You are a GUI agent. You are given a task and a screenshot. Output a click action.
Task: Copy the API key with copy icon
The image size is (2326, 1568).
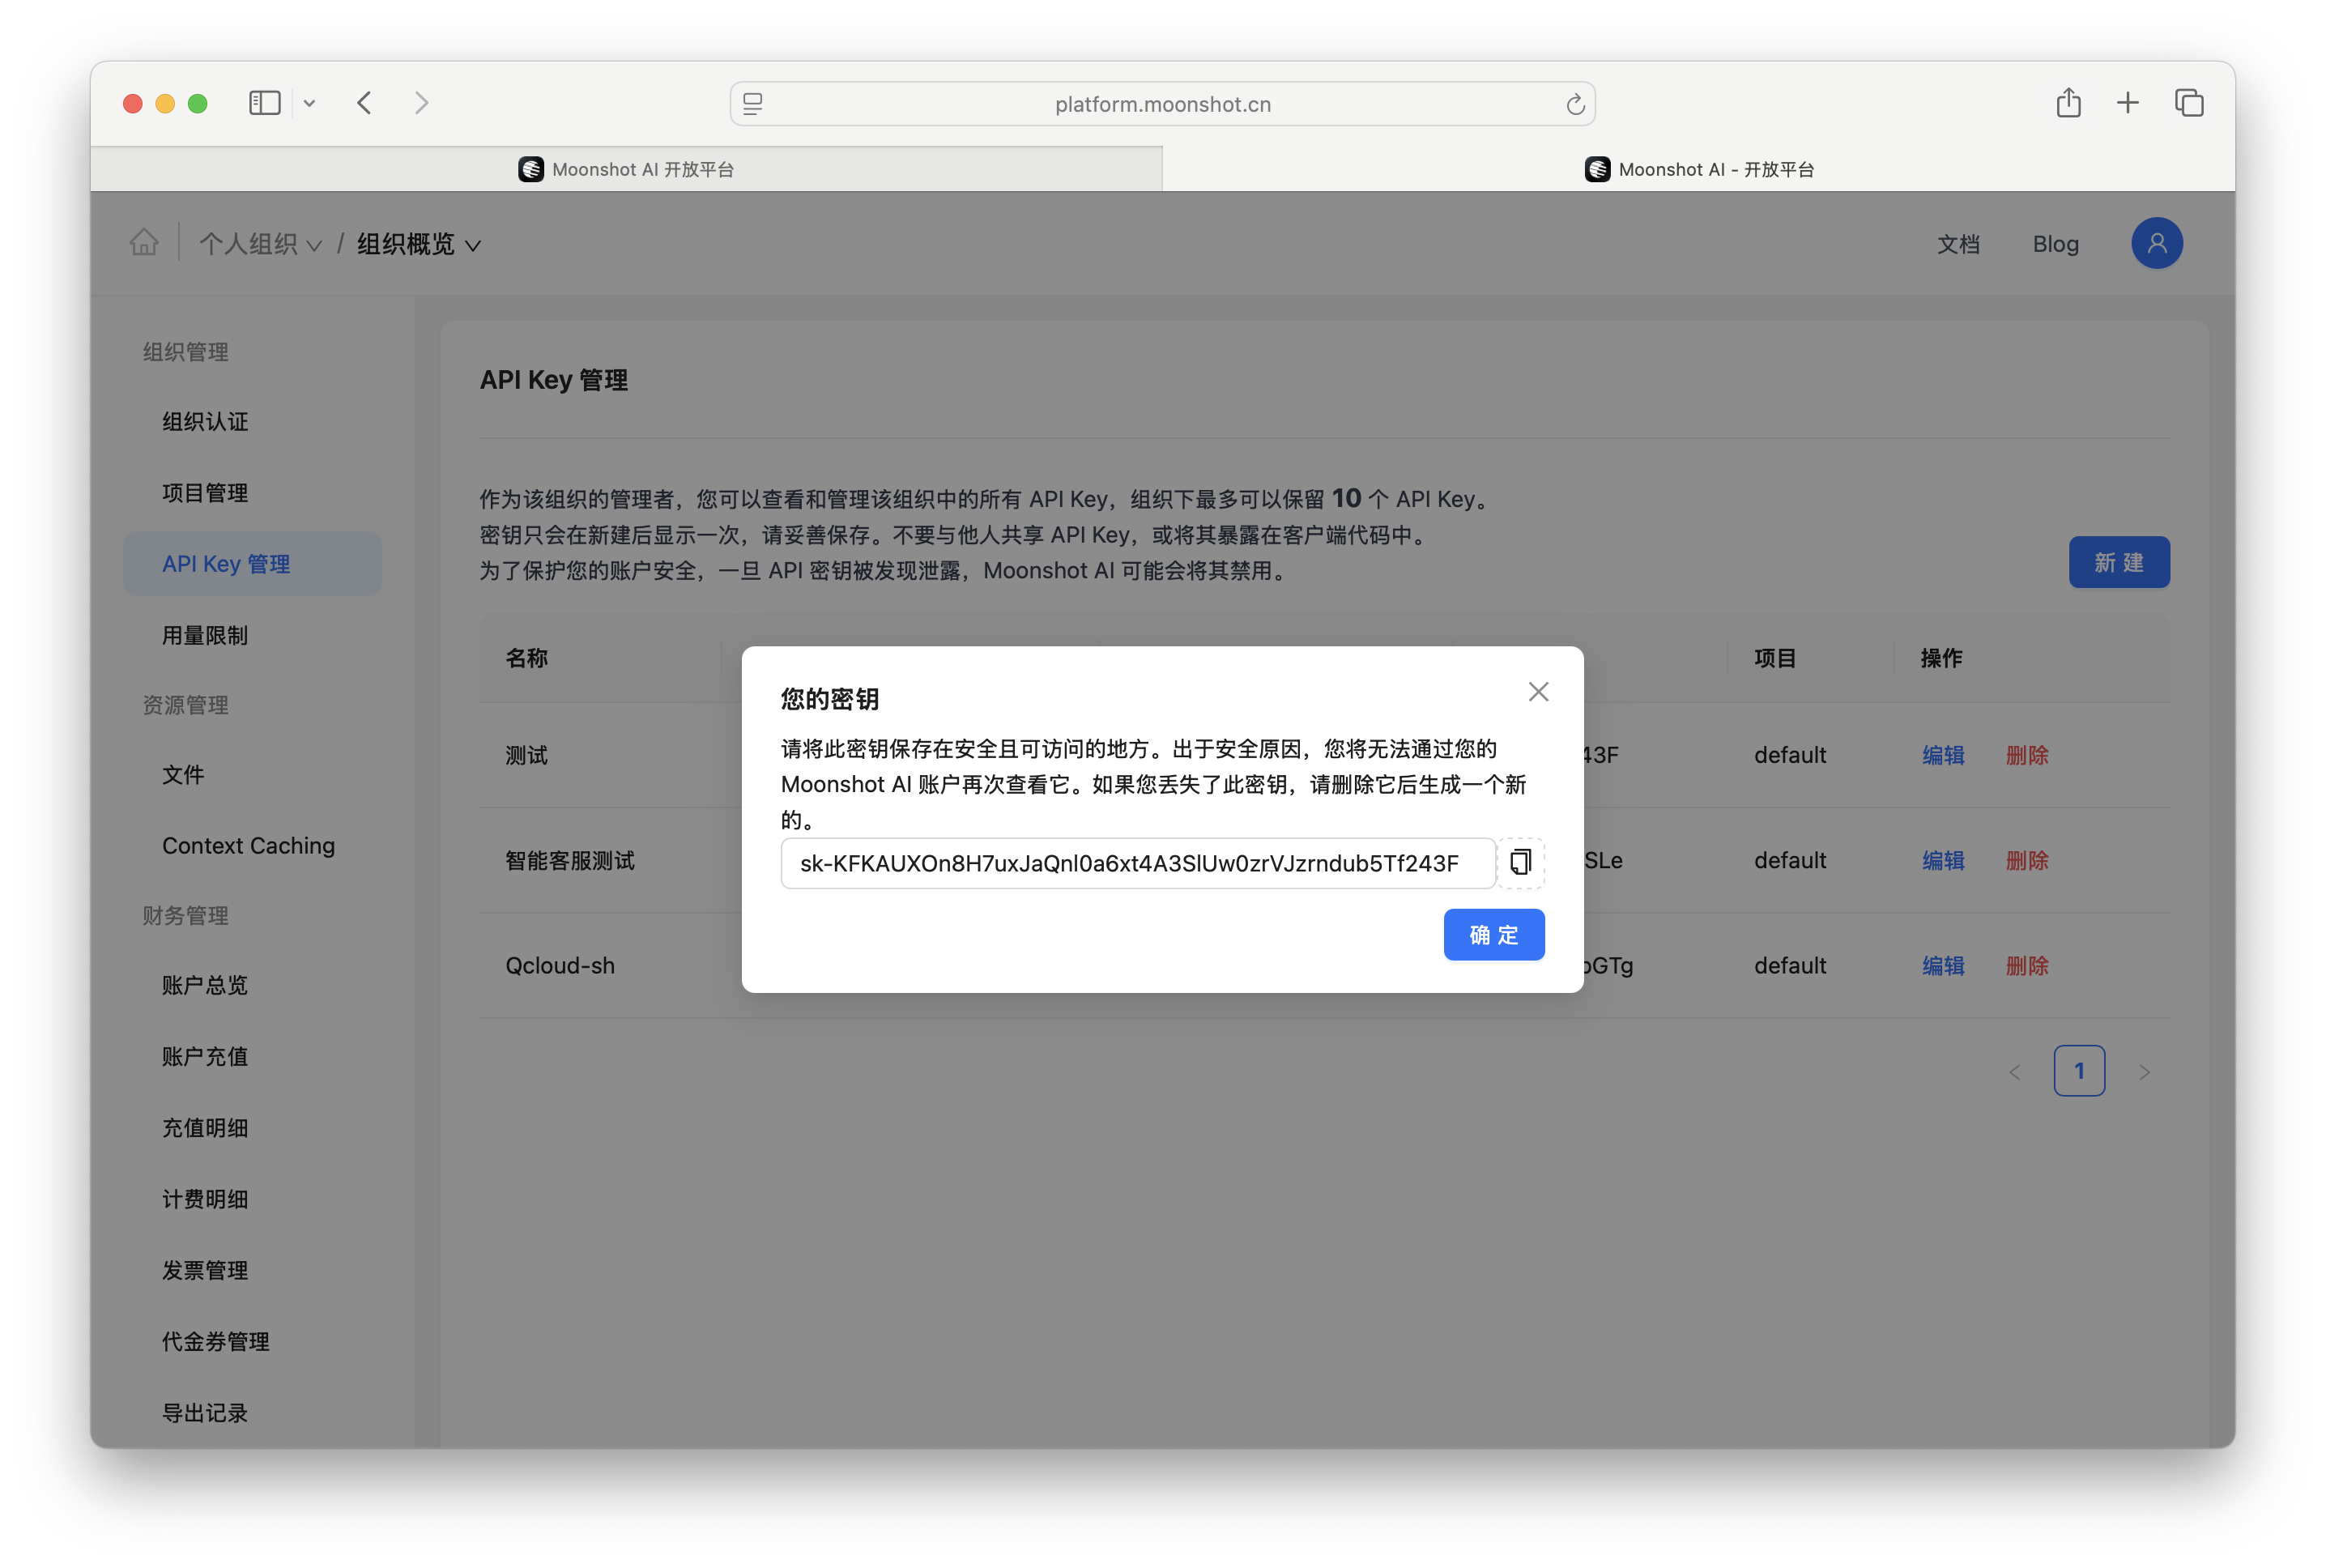pyautogui.click(x=1520, y=862)
